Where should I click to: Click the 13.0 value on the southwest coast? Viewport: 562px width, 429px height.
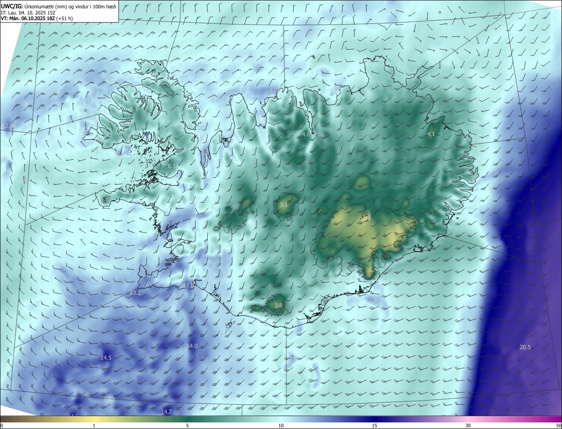tap(188, 286)
